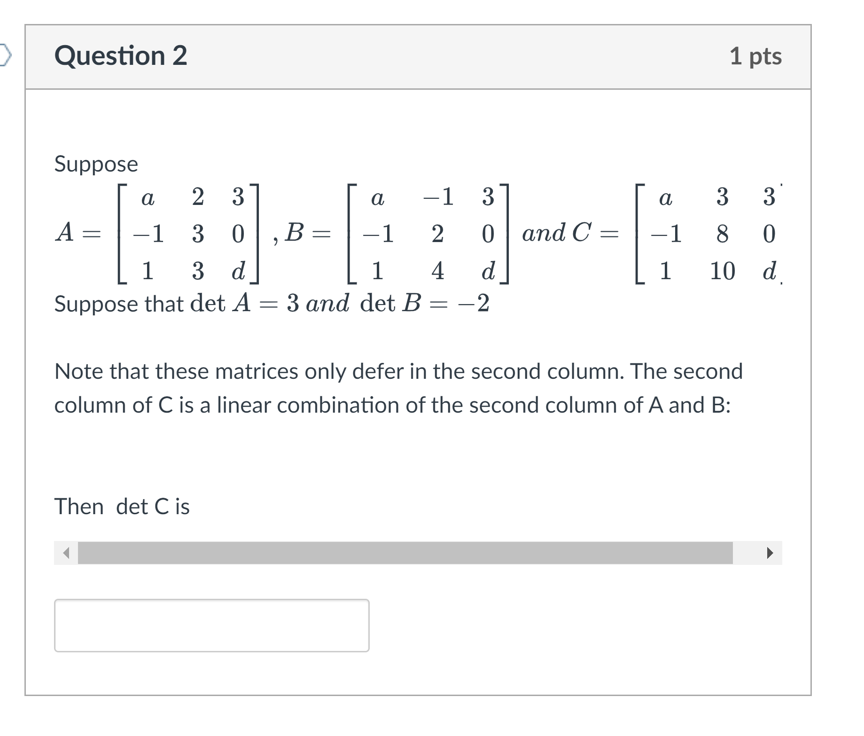Click the right scroll arrow
The image size is (864, 736).
pos(770,553)
